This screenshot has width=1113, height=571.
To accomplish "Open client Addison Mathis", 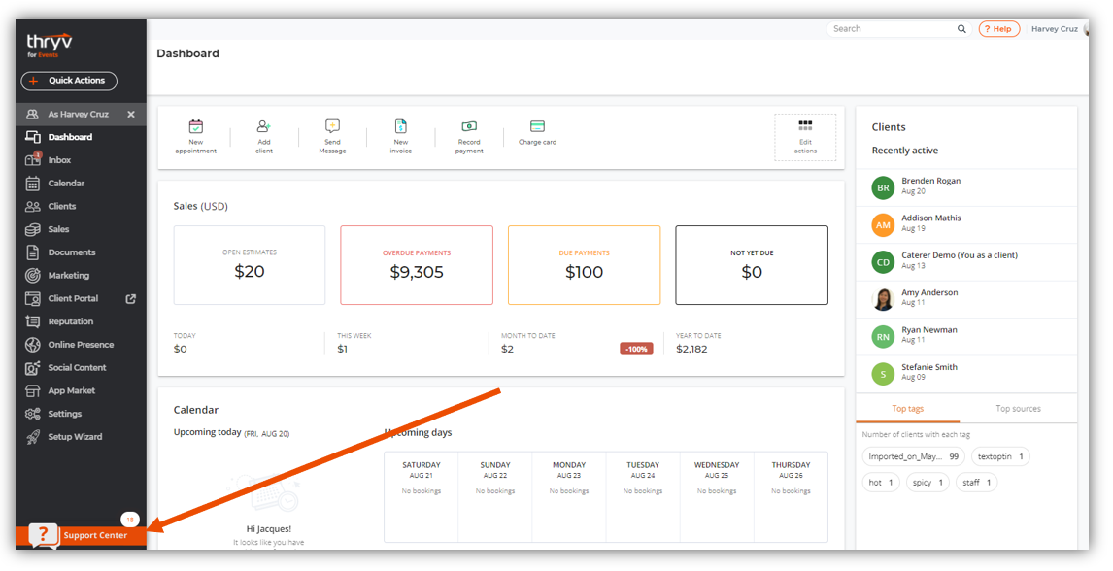I will 966,225.
